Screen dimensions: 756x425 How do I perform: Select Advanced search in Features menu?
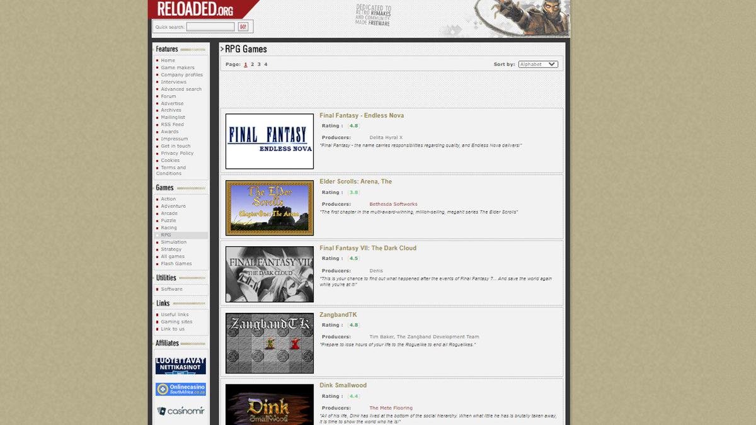[x=181, y=89]
